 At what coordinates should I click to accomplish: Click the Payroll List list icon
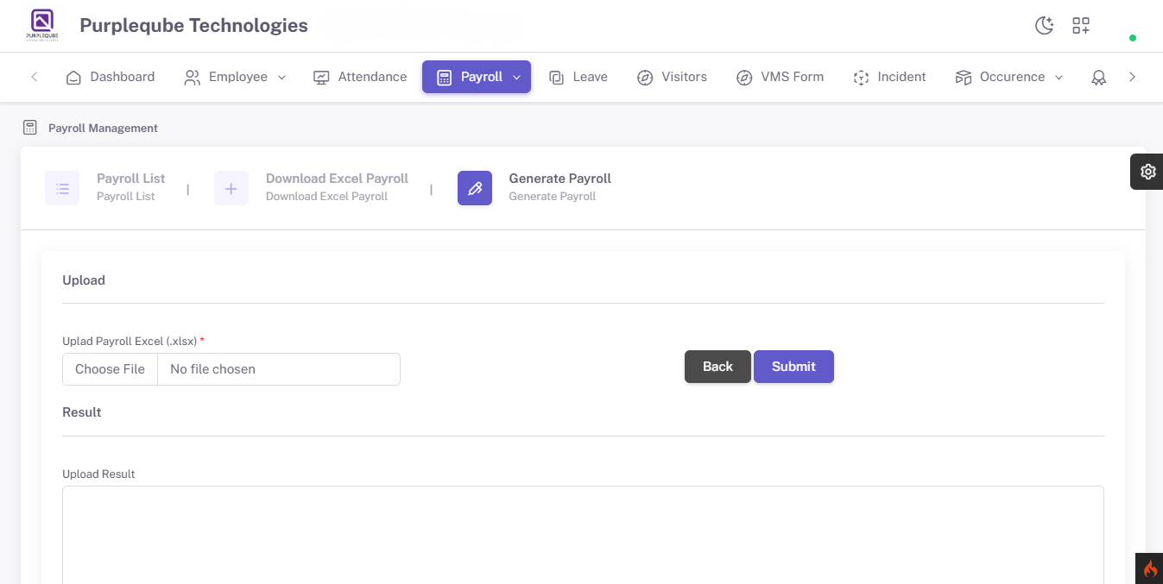point(62,188)
